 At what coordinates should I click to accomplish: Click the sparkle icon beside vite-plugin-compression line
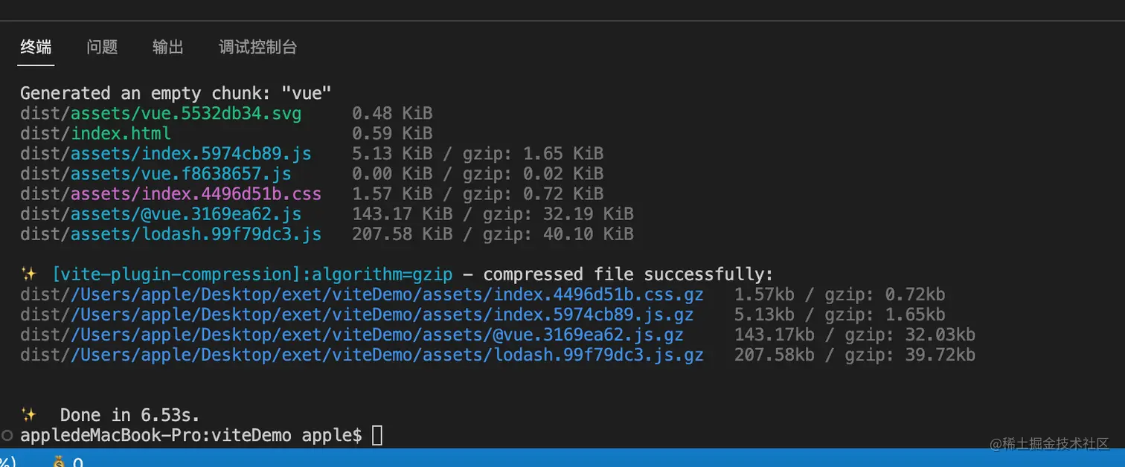28,274
